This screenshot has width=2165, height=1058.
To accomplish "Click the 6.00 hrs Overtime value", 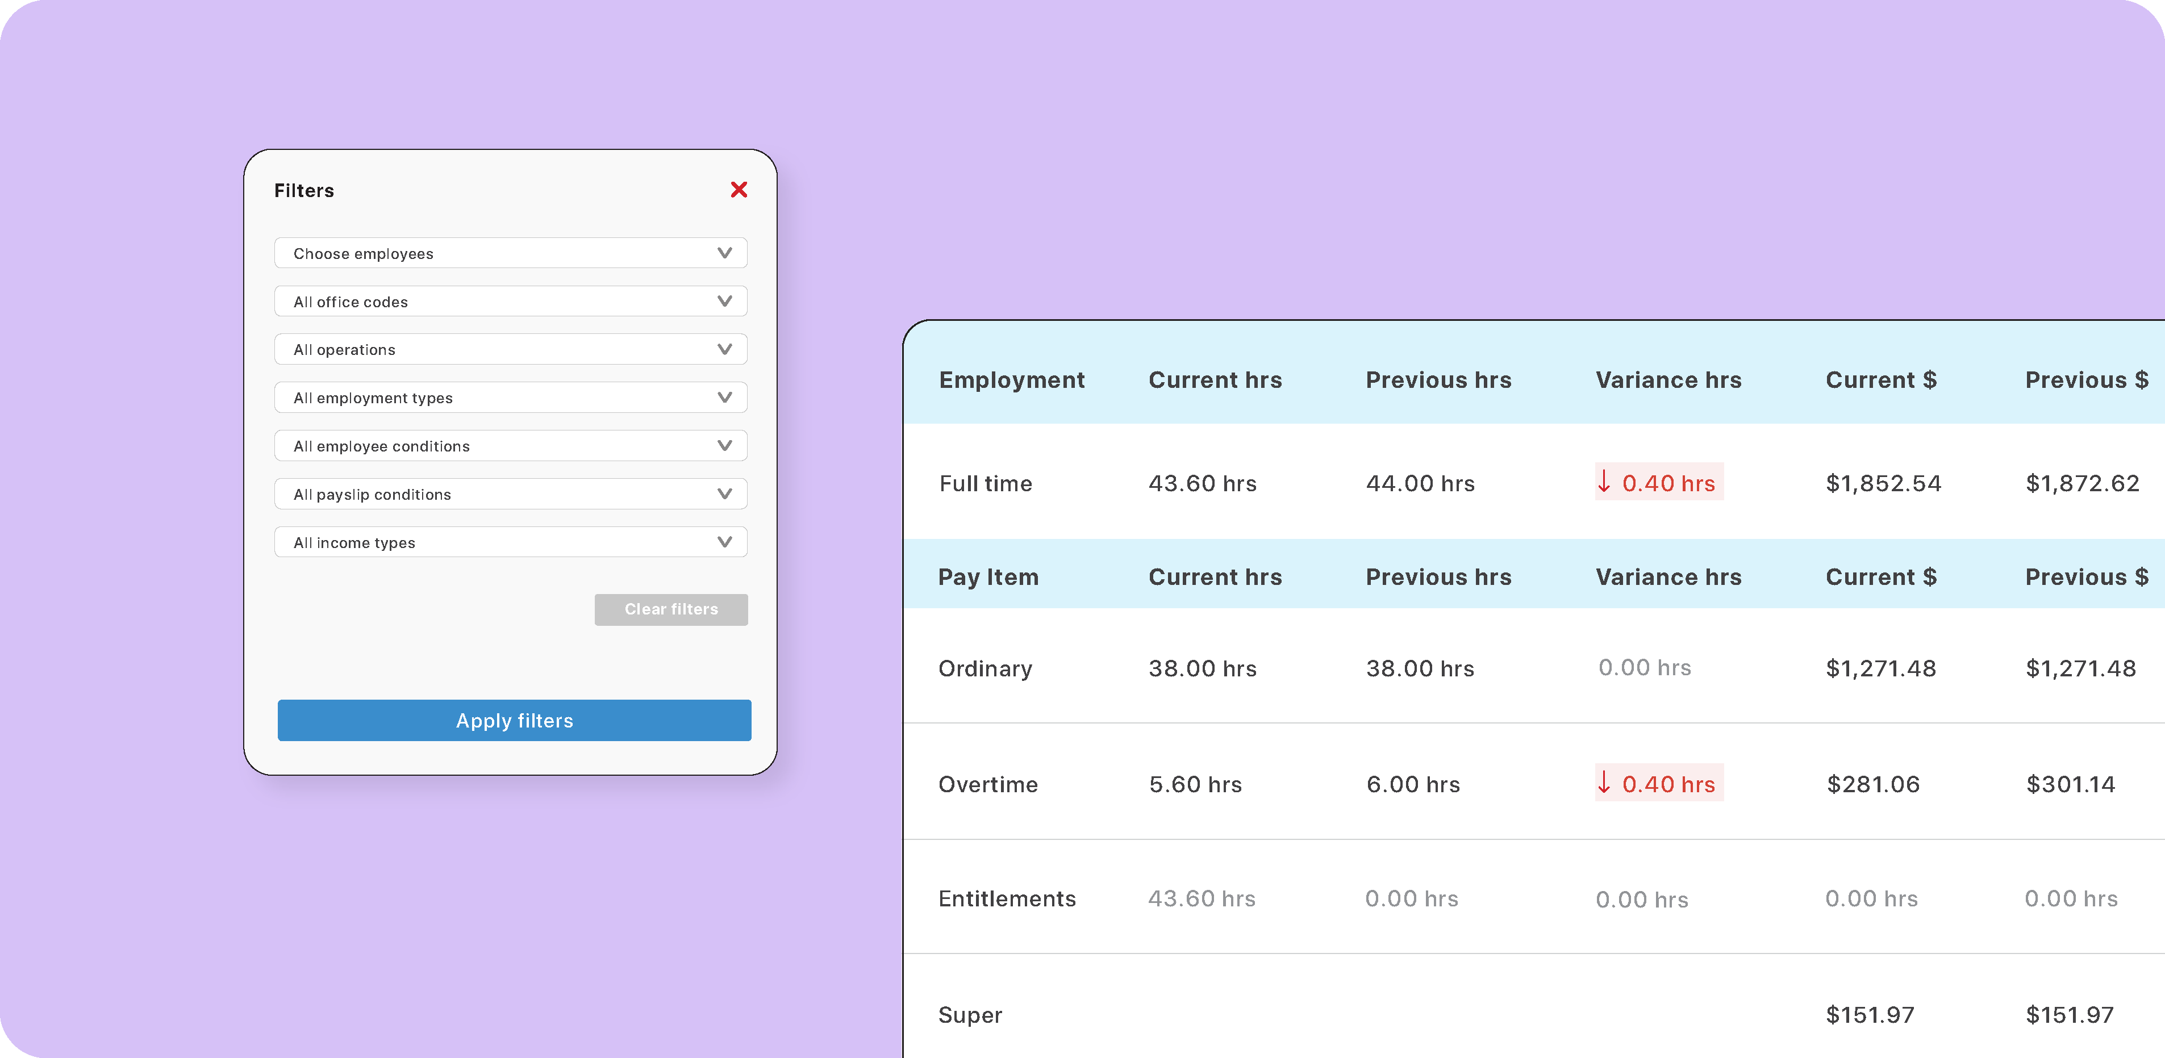I will coord(1413,785).
